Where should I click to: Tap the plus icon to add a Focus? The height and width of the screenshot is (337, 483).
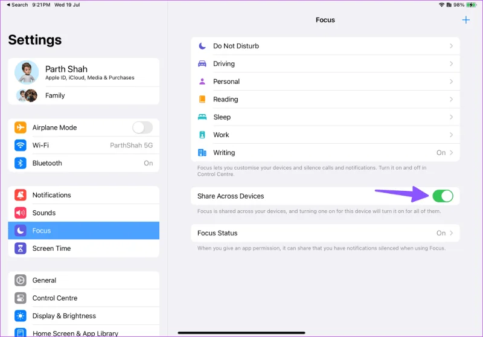coord(465,20)
